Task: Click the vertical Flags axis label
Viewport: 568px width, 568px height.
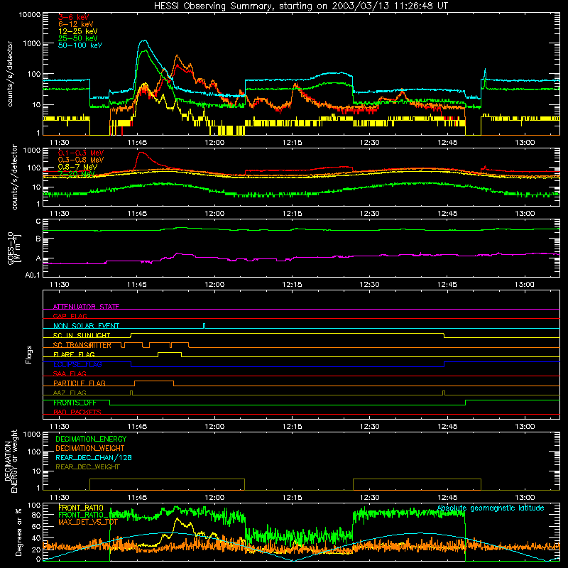Action: (x=28, y=354)
